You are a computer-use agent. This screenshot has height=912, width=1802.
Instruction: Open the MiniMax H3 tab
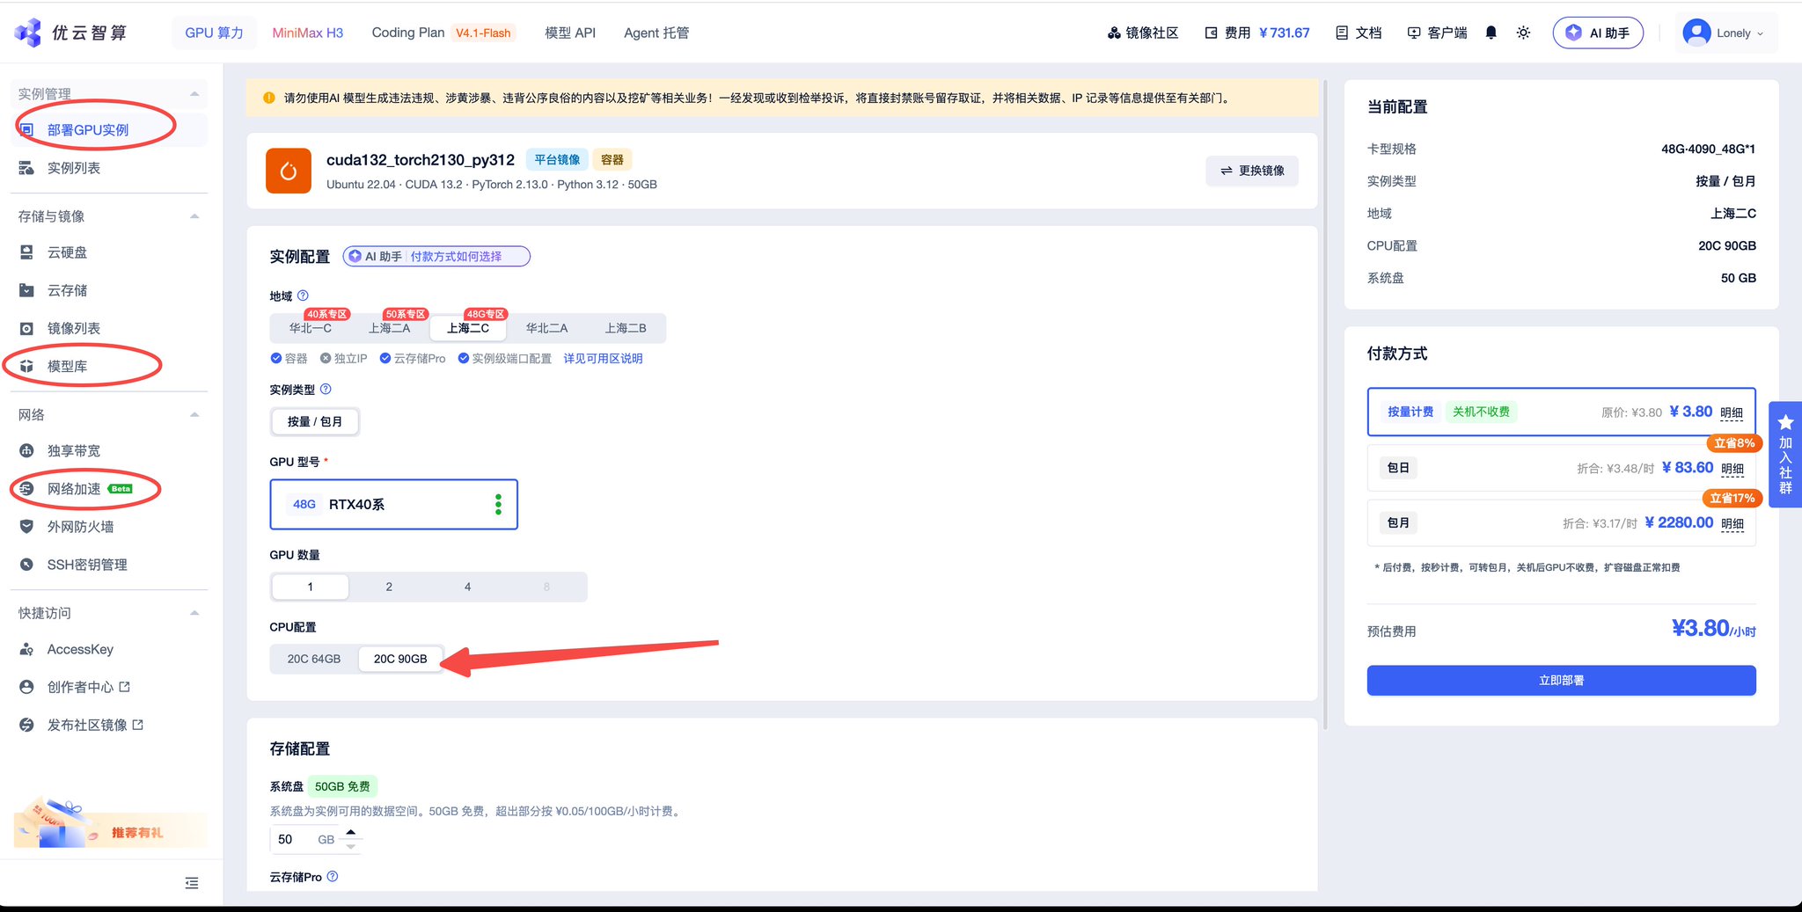coord(307,33)
